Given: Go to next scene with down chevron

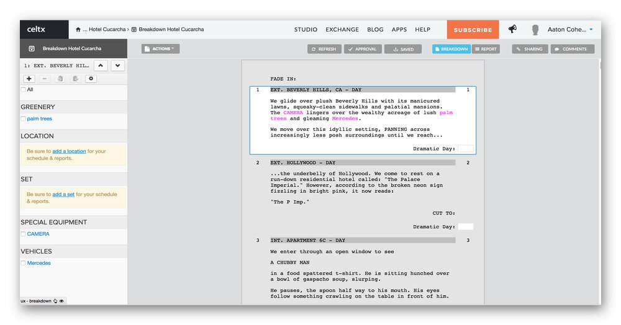Looking at the screenshot, I should click(117, 66).
